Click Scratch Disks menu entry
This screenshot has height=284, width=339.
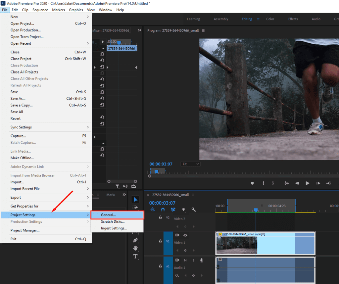(113, 221)
